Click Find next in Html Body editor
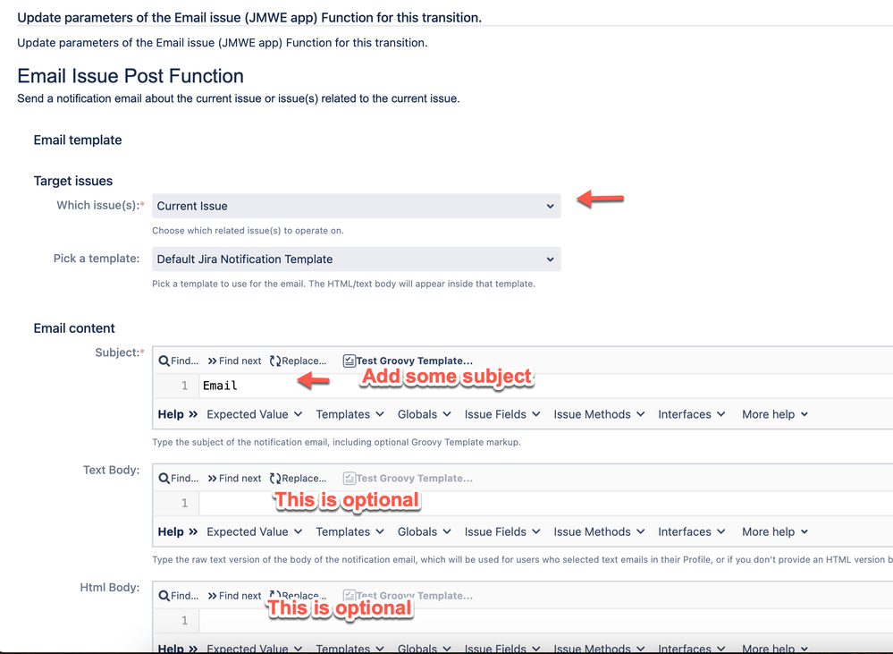This screenshot has width=893, height=654. [234, 596]
